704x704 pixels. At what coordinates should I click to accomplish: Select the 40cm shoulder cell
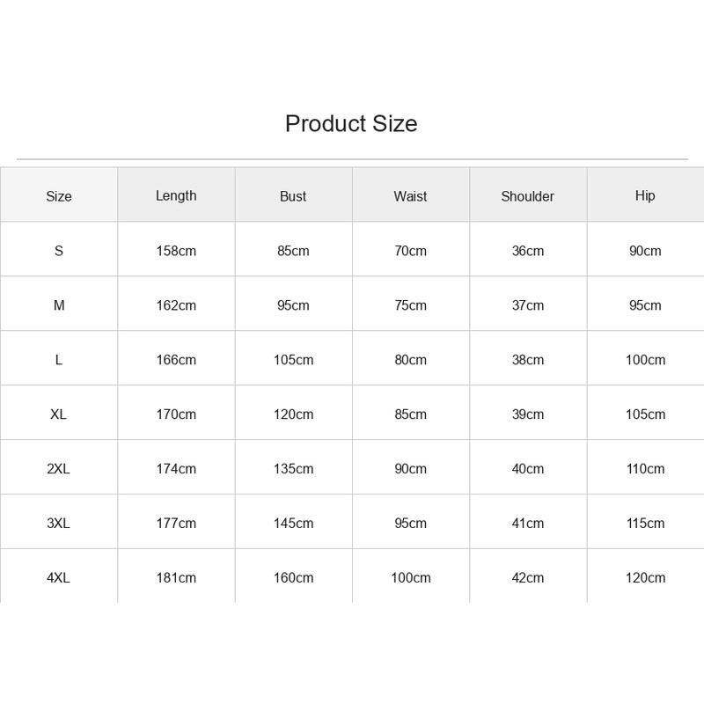528,469
